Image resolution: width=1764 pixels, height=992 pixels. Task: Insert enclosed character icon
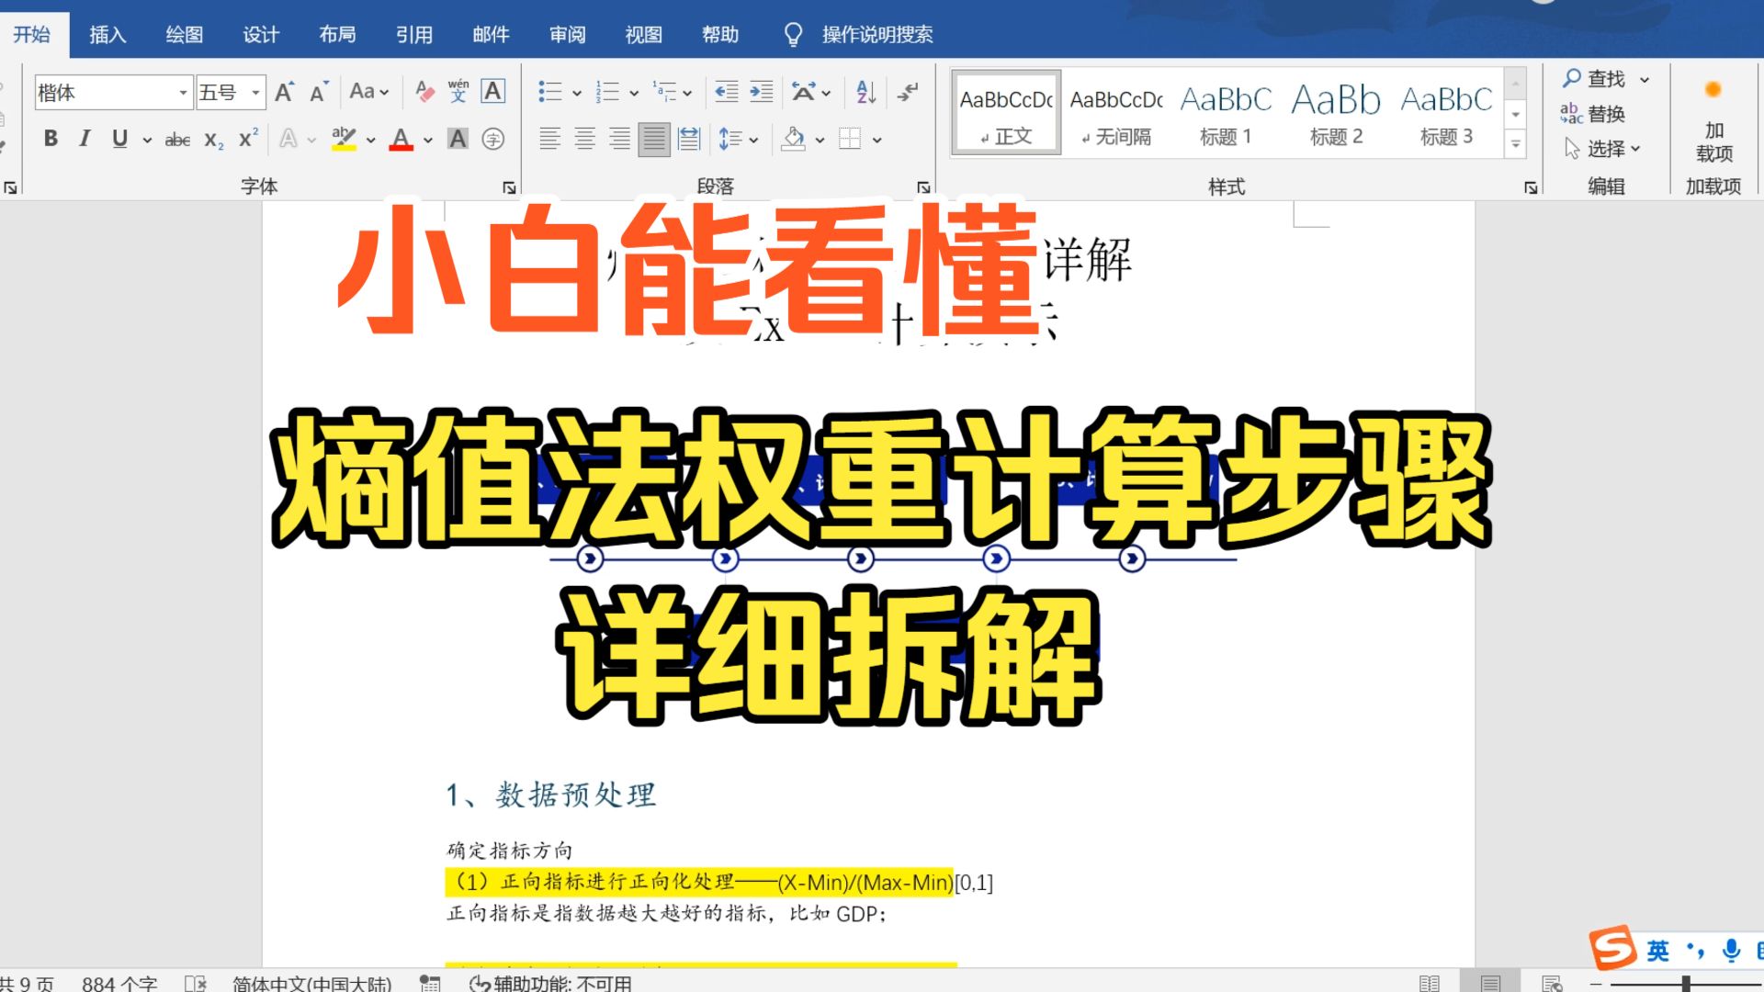point(493,139)
